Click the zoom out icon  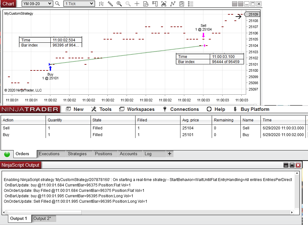128,4
